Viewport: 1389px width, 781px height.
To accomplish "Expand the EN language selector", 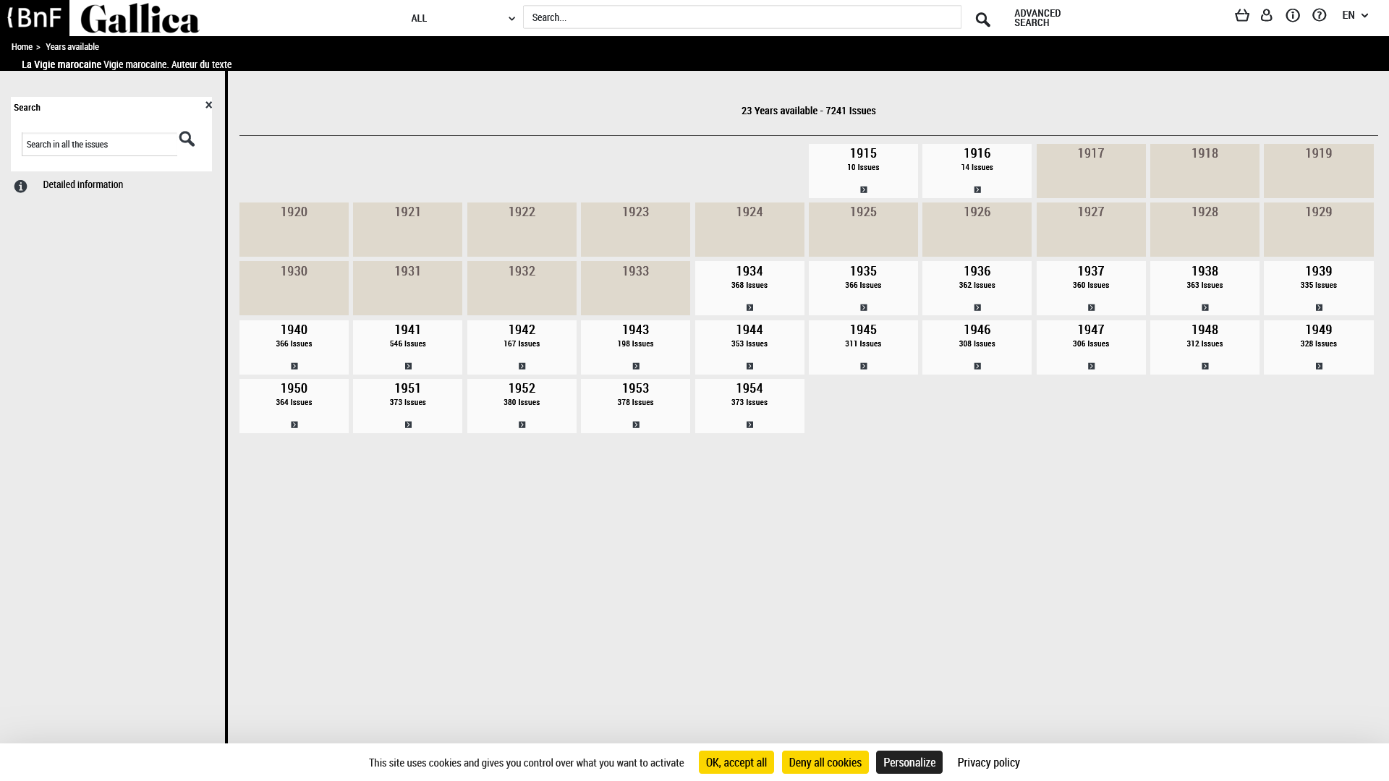I will click(1354, 15).
